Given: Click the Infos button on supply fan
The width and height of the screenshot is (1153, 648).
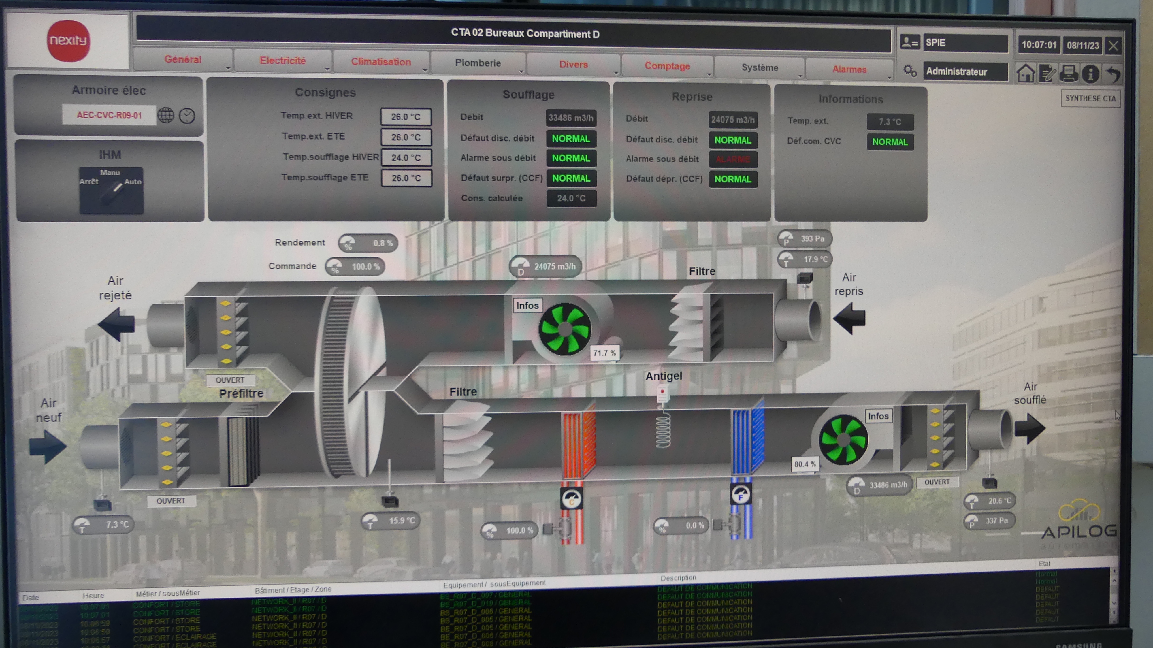Looking at the screenshot, I should coord(878,416).
